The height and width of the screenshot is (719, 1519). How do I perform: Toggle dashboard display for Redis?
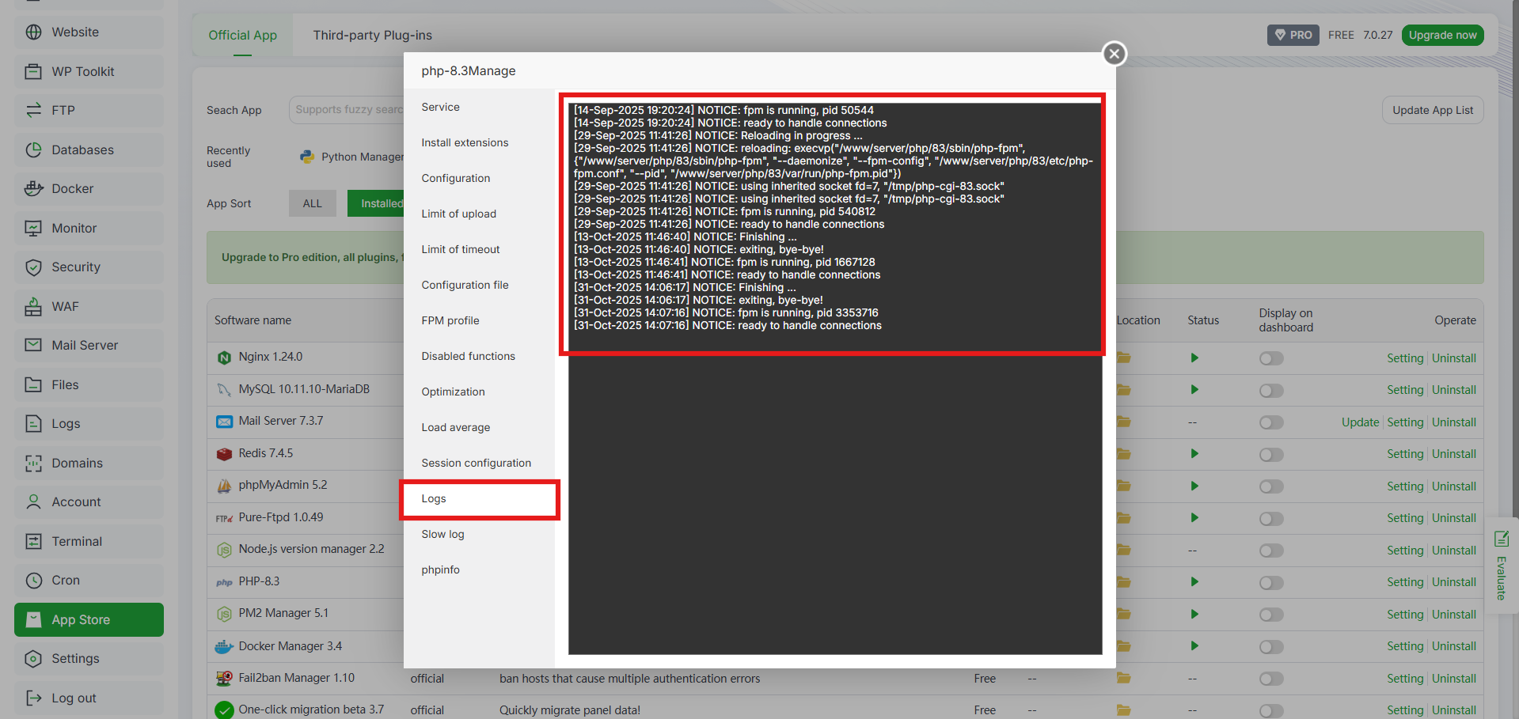point(1271,455)
